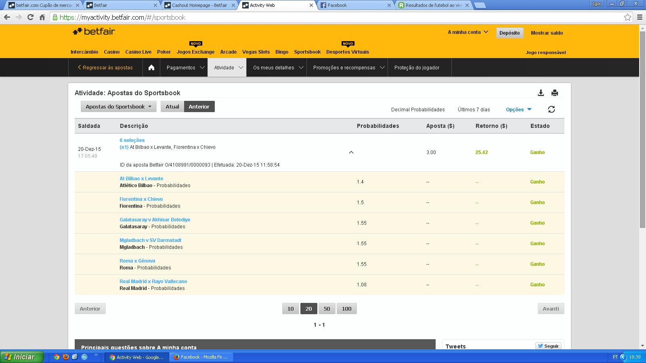Image resolution: width=646 pixels, height=363 pixels.
Task: Close the Cashout Homepage tab
Action: coord(233,5)
